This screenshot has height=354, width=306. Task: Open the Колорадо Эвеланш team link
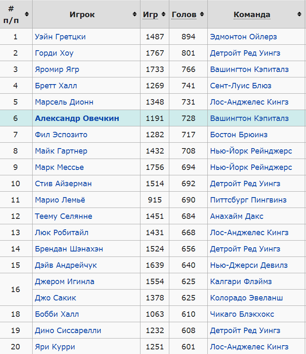[x=247, y=298]
